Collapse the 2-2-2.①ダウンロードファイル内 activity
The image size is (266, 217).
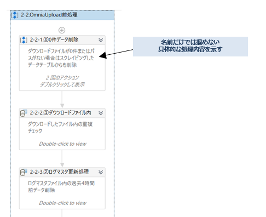[101, 113]
